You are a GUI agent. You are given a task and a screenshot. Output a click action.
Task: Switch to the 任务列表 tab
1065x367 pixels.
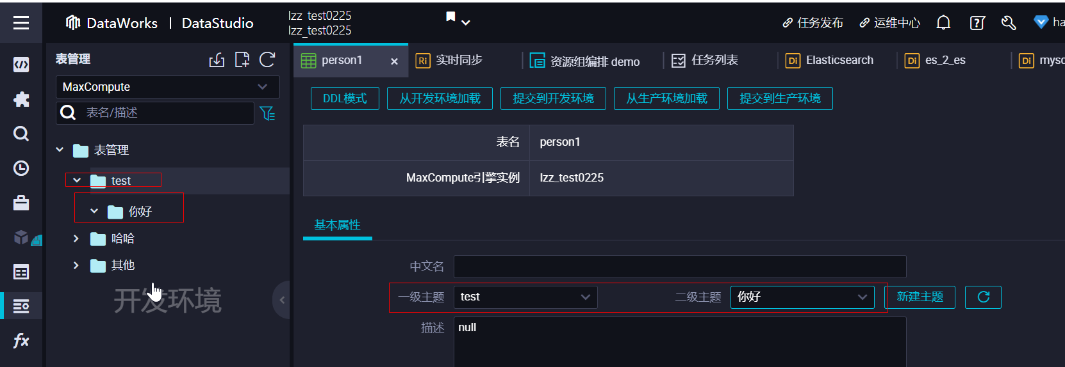click(x=705, y=60)
